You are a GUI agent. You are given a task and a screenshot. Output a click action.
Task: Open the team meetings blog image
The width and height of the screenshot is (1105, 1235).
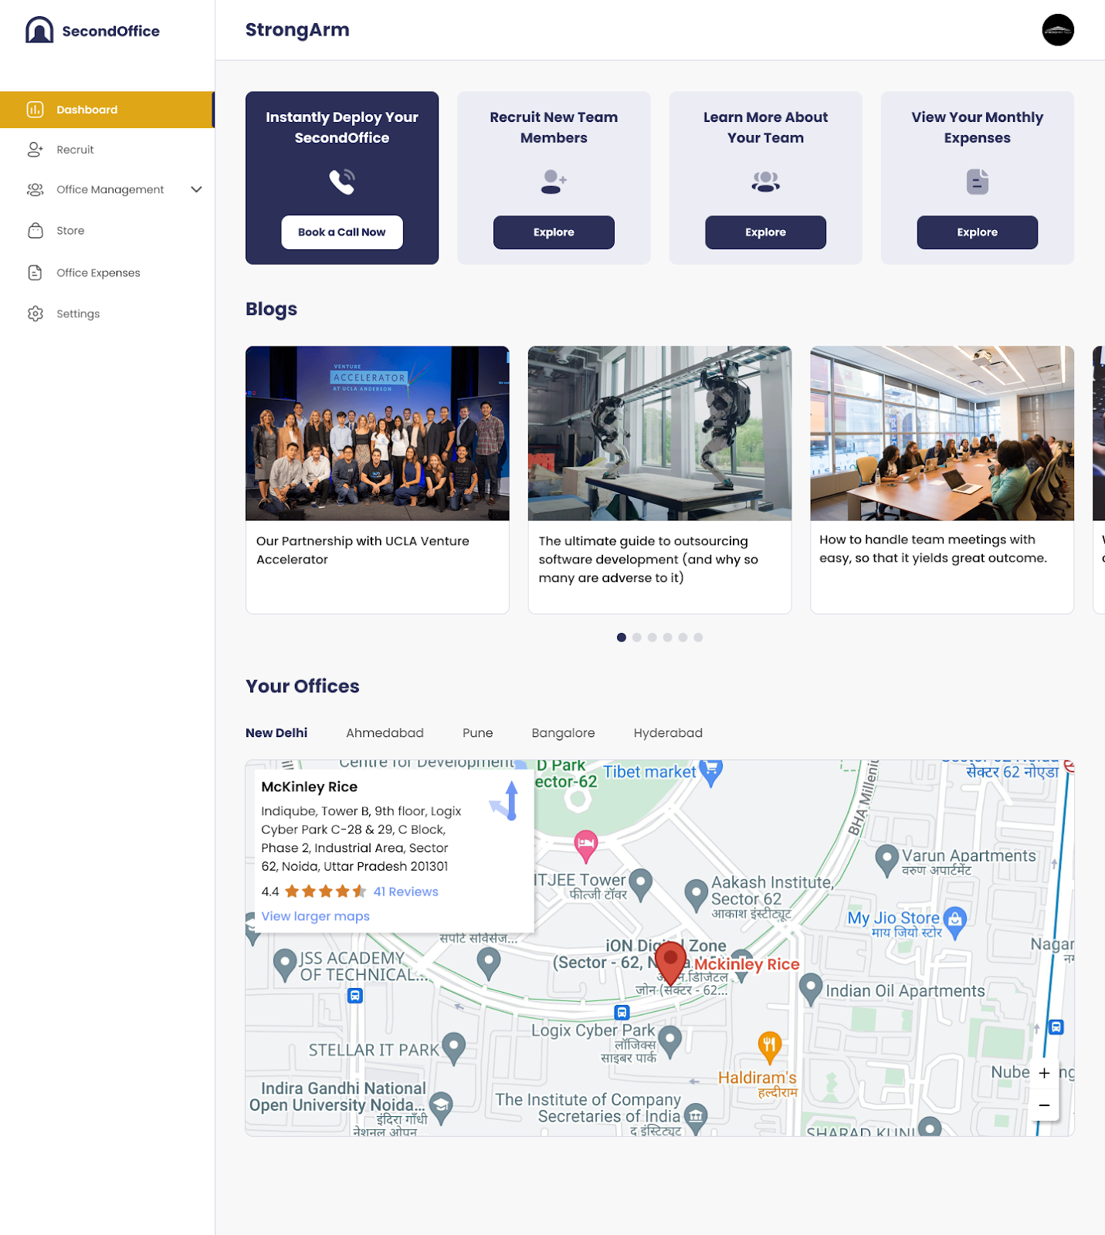click(x=942, y=433)
